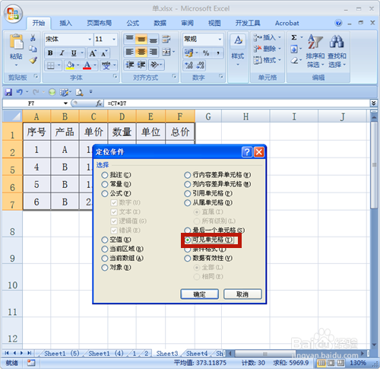Viewport: 380px width, 369px height.
Task: Click the dialog help question mark icon
Action: pos(247,152)
